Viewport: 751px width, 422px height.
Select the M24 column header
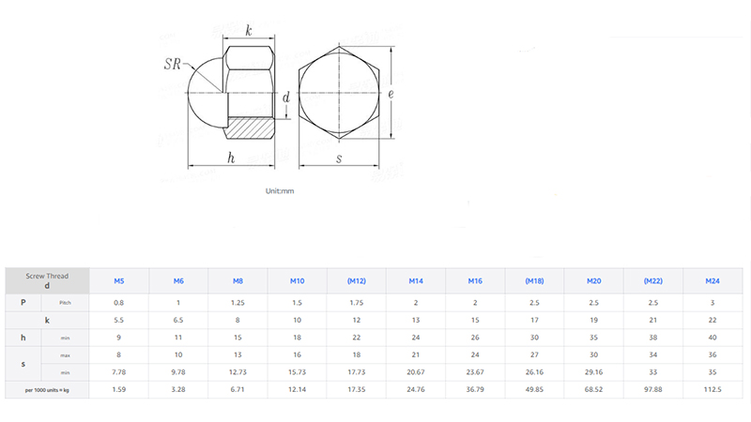click(713, 280)
